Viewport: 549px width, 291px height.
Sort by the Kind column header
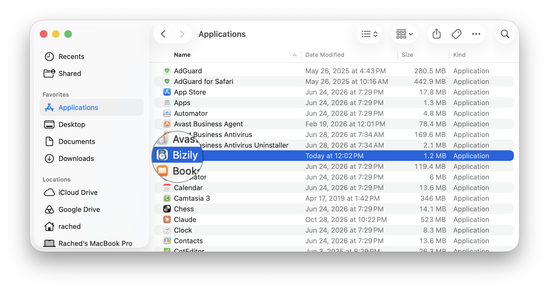point(459,55)
